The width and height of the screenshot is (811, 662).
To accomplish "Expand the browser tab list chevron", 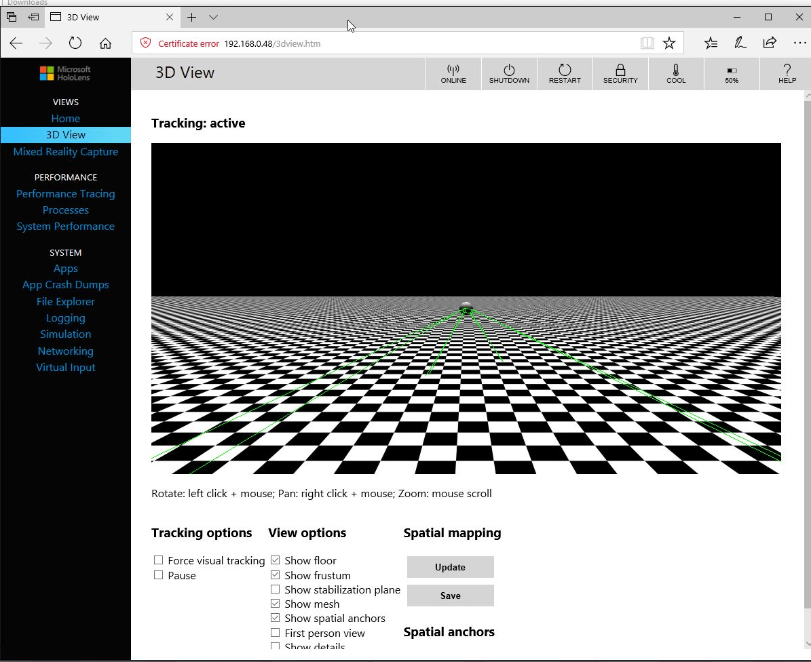I will (x=213, y=17).
